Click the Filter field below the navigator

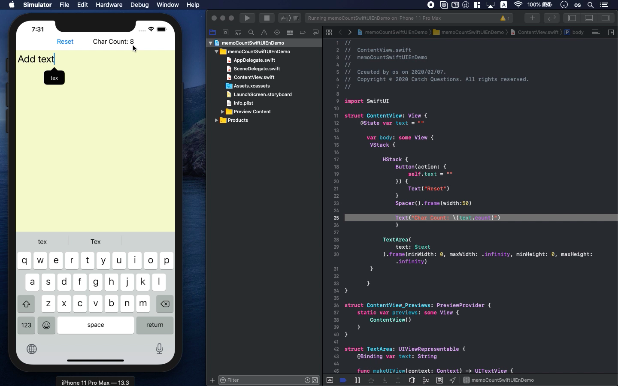point(257,380)
